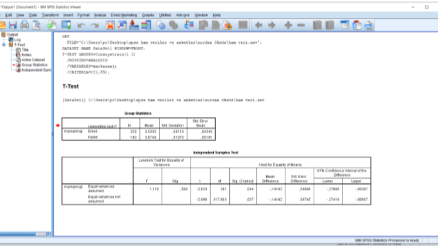Open Print Preview magnifier icon

coord(36,25)
